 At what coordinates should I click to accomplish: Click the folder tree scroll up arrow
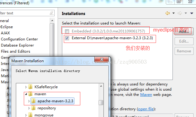(x=101, y=86)
